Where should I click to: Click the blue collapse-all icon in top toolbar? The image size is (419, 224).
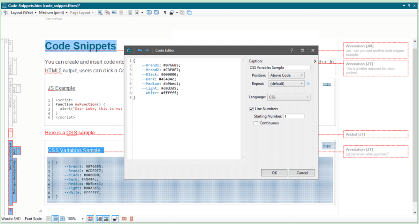pyautogui.click(x=189, y=13)
